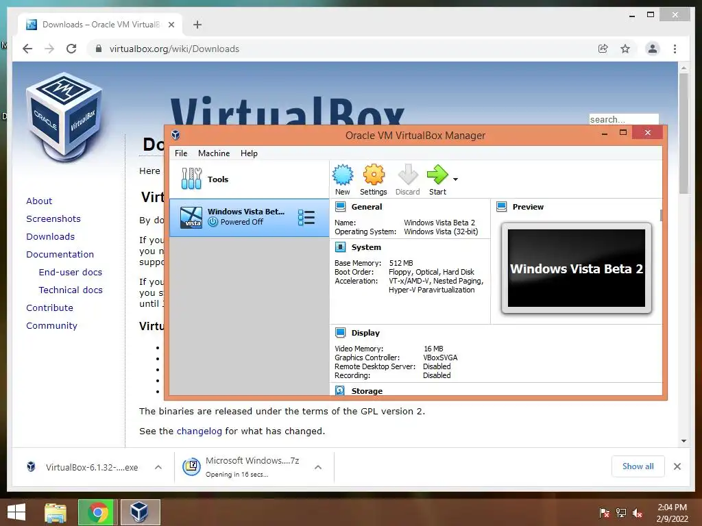702x526 pixels.
Task: Click the share page icon in Chrome
Action: 603,49
